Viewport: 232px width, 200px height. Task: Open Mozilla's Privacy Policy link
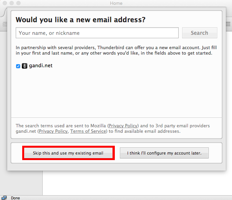pos(123,126)
